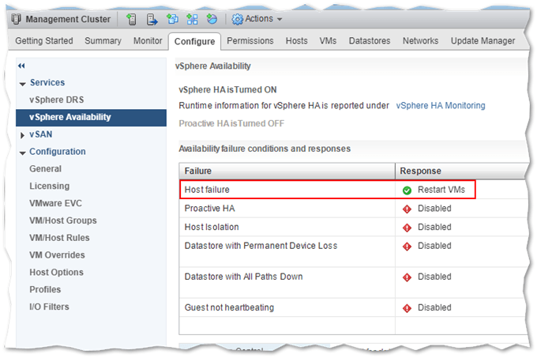This screenshot has height=358, width=537.
Task: Click the Restart VMs response text
Action: (441, 190)
